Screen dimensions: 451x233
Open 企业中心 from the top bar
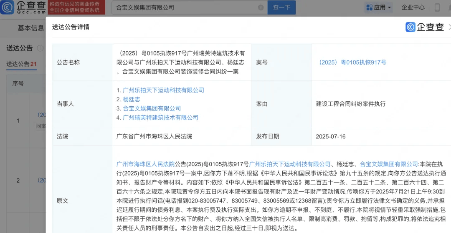413,8
